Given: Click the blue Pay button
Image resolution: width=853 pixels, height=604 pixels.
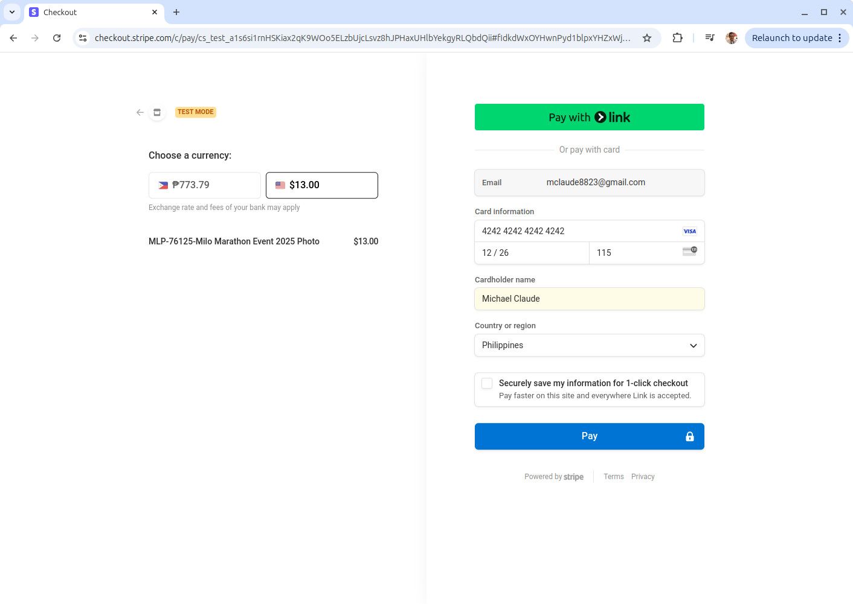Looking at the screenshot, I should [x=589, y=436].
